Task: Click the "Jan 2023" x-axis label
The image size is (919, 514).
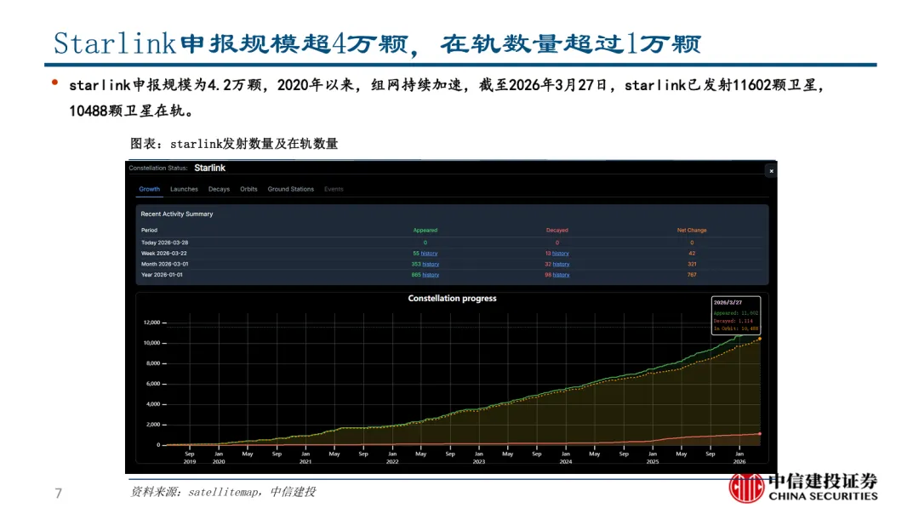Action: tap(479, 458)
